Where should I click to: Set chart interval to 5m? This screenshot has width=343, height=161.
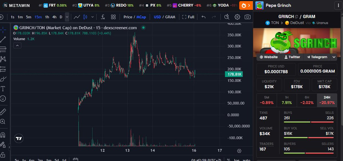pyautogui.click(x=29, y=17)
